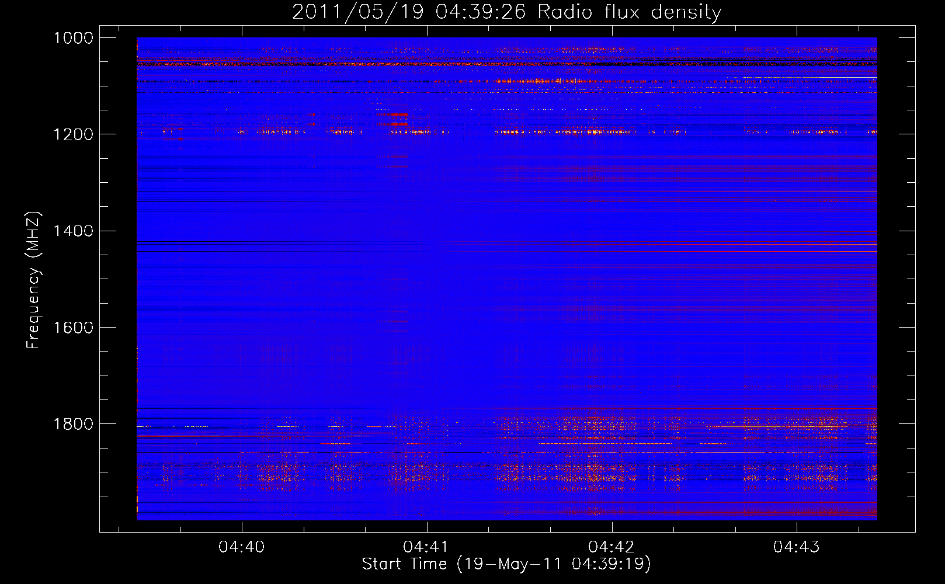
Task: Click the 04:41 time tick label
Action: pyautogui.click(x=426, y=547)
